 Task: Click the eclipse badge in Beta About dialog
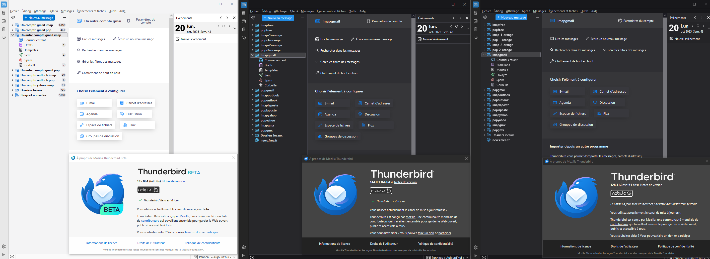pos(148,190)
